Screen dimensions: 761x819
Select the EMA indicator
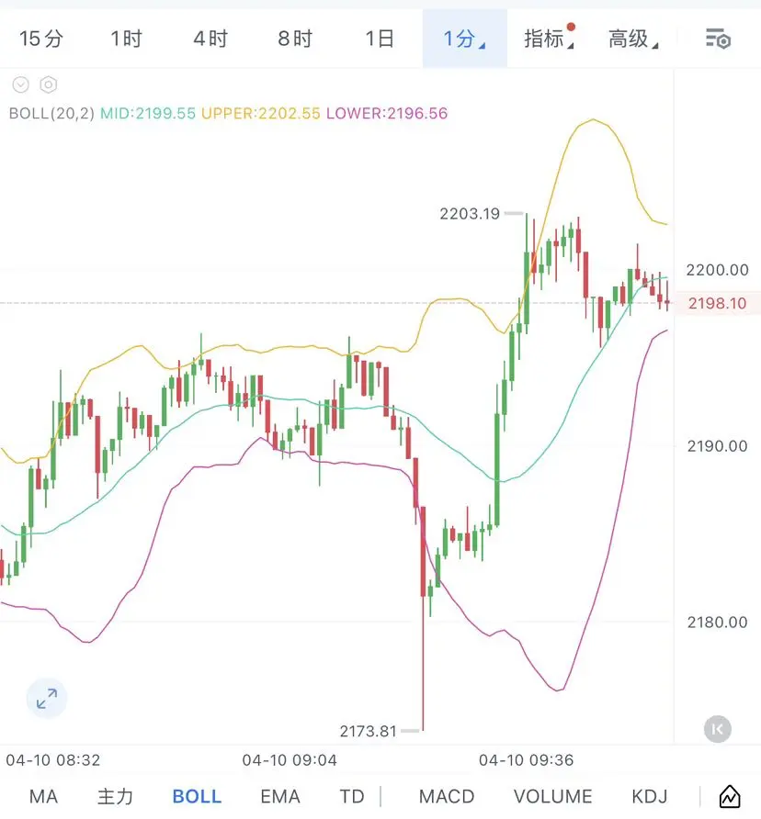tap(280, 797)
